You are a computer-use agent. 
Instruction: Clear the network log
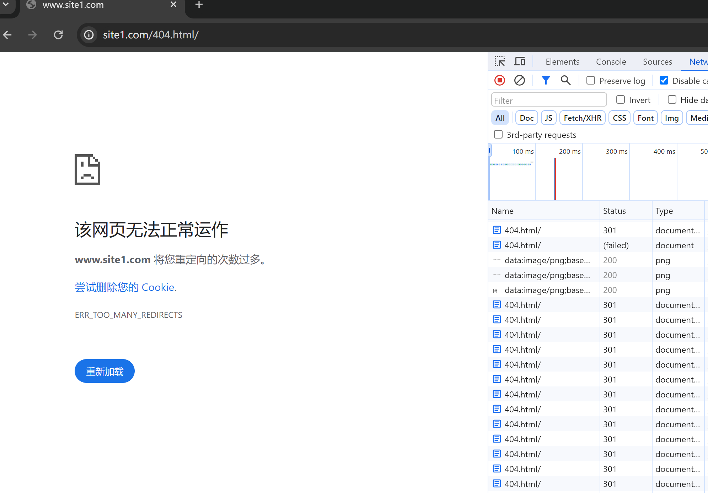(519, 81)
